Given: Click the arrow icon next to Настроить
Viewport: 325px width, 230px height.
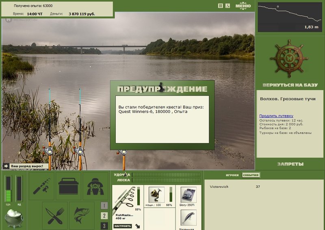Looking at the screenshot, I should tap(138, 226).
